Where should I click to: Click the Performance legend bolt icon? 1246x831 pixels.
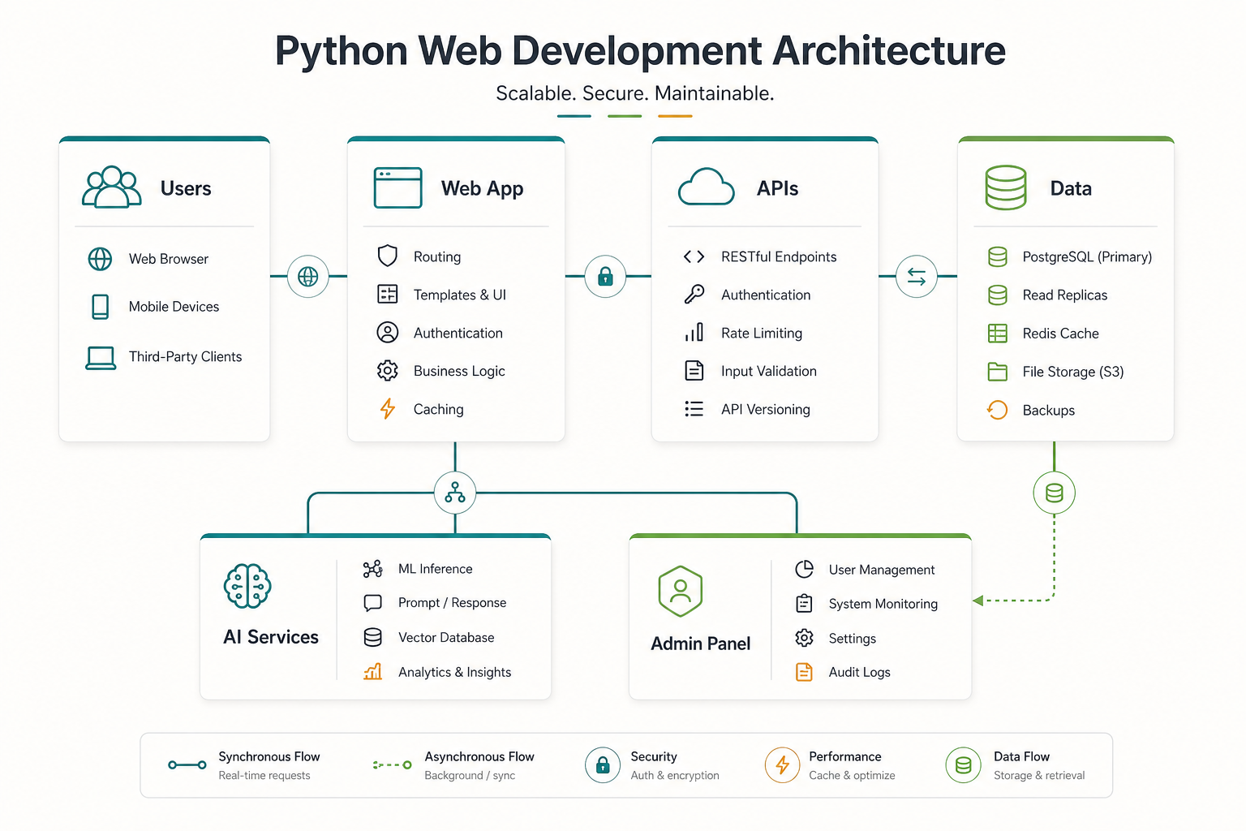[x=783, y=764]
